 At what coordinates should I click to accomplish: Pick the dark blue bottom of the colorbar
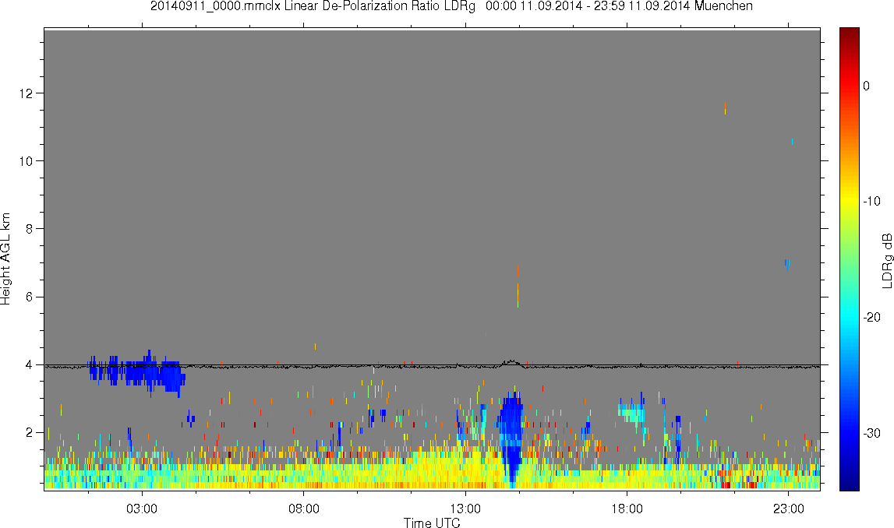pos(849,483)
